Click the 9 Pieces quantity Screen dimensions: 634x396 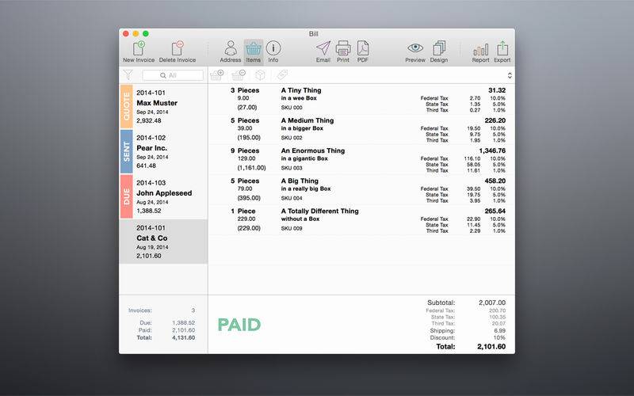[245, 150]
